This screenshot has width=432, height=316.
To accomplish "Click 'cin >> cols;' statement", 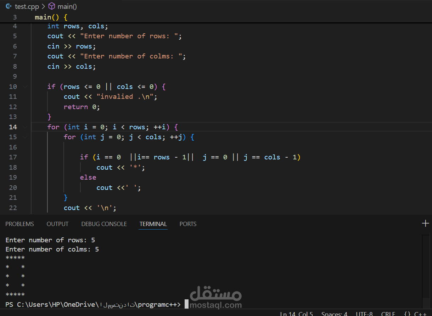I will click(x=72, y=66).
